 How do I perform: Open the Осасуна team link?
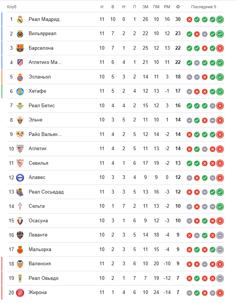tap(38, 221)
